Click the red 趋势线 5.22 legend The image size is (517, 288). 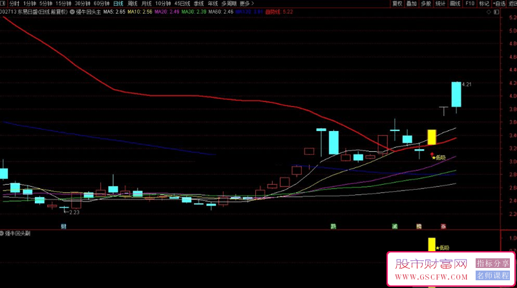pyautogui.click(x=279, y=12)
